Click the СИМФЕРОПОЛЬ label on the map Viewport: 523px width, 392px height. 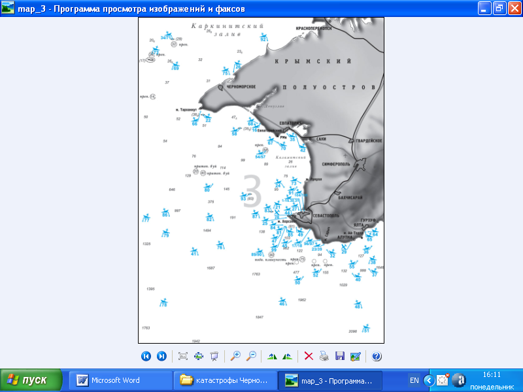pyautogui.click(x=336, y=164)
